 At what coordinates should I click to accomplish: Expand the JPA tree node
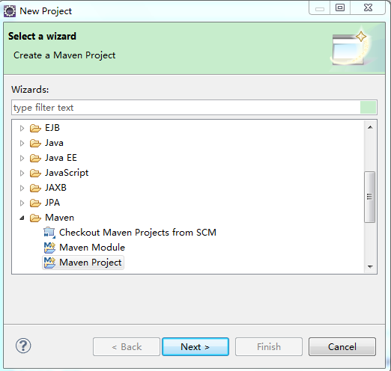point(22,203)
